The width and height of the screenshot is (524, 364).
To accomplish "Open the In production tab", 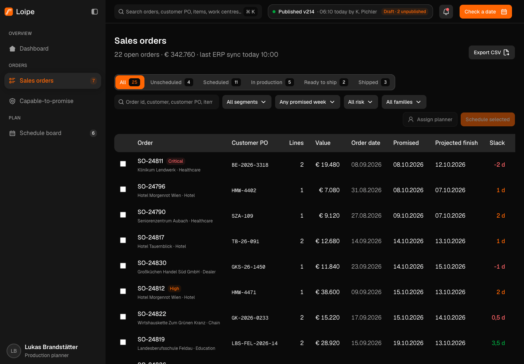I will [x=272, y=82].
